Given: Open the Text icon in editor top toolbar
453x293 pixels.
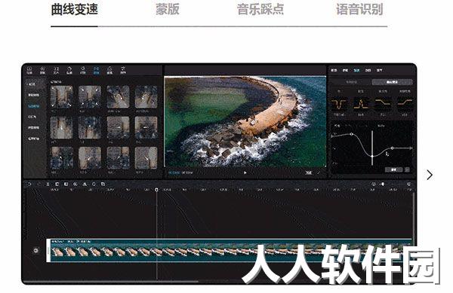Looking at the screenshot, I should pyautogui.click(x=57, y=70).
